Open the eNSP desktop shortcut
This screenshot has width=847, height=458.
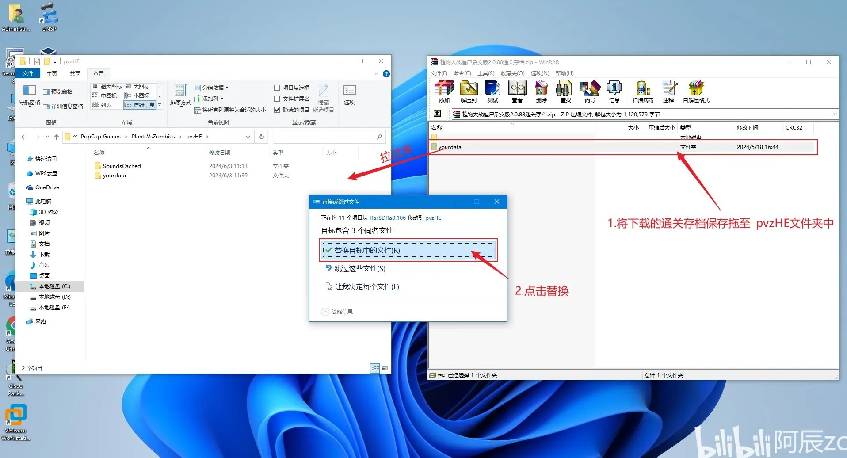[49, 17]
